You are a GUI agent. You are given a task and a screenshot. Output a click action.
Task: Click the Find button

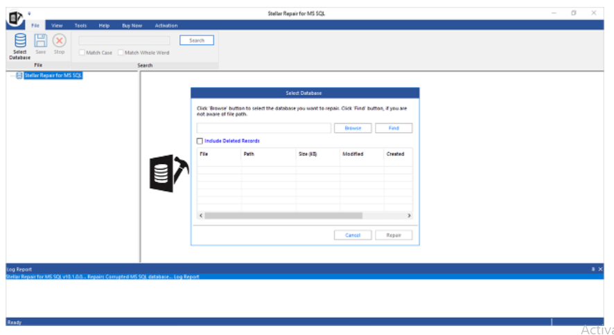point(394,128)
